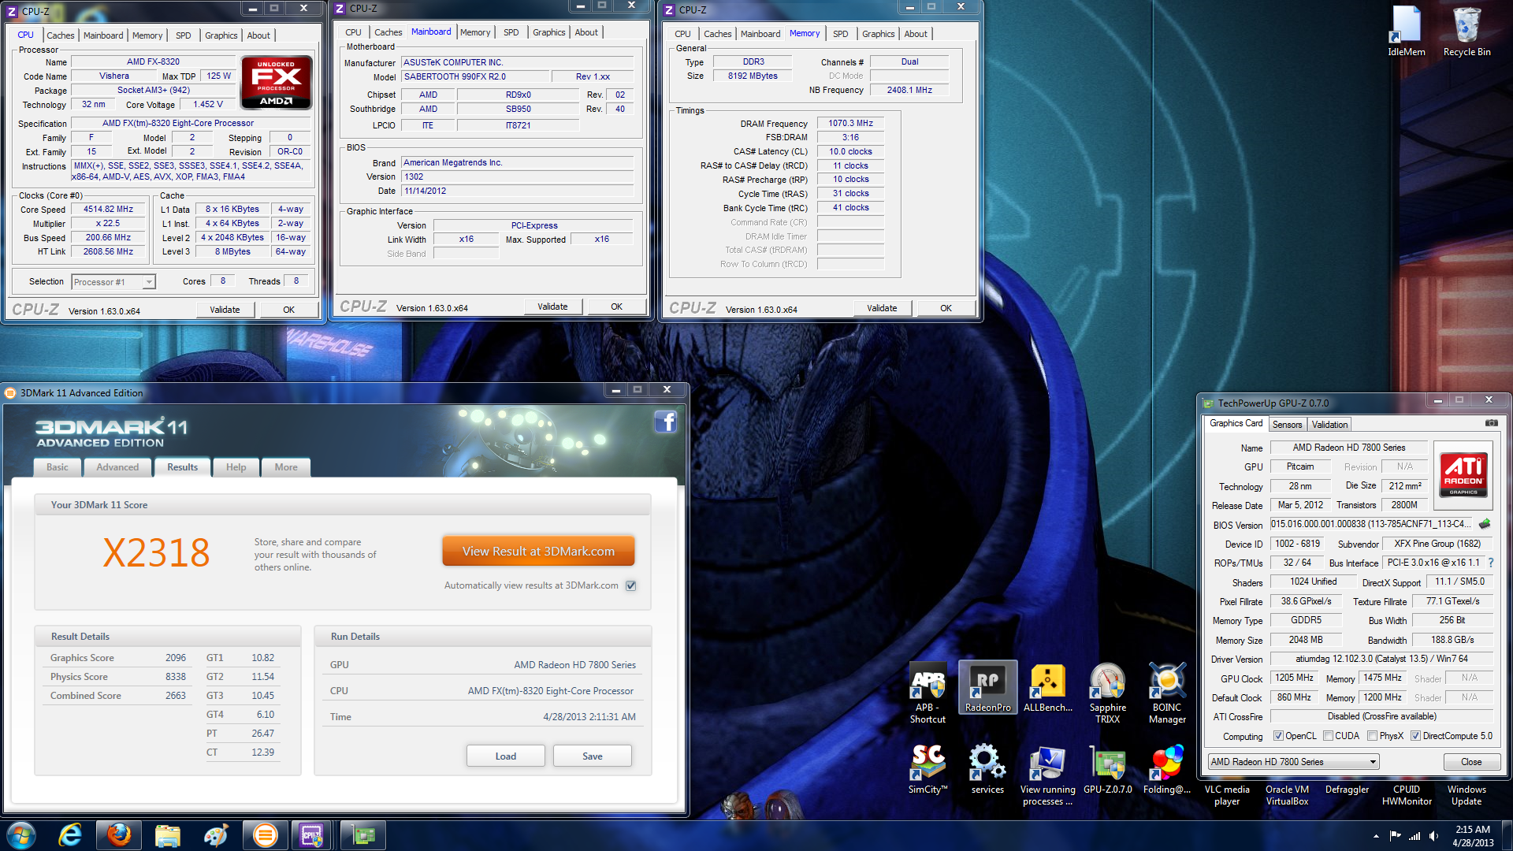1513x851 pixels.
Task: Click the Physics Score value 8338
Action: [x=176, y=677]
